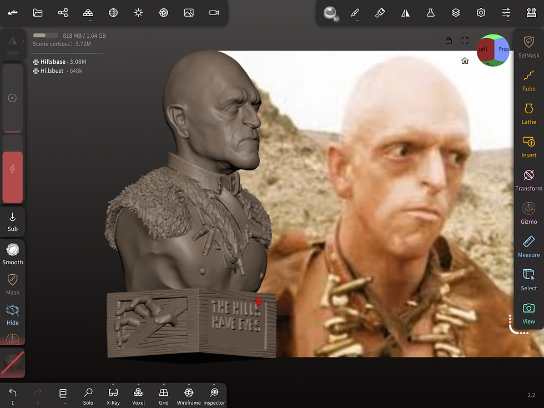
Task: Select the Gizmo tool
Action: coord(528,213)
